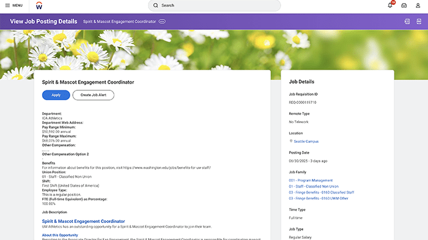Open 001 - Program Management link
This screenshot has width=428, height=240.
[x=311, y=180]
